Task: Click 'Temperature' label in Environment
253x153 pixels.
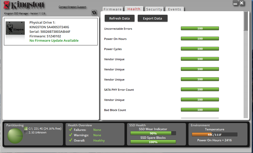Action: [x=215, y=129]
